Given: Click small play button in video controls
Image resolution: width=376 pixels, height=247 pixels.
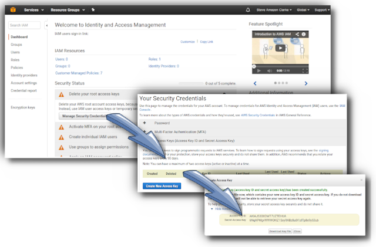Looking at the screenshot, I should tap(259, 70).
